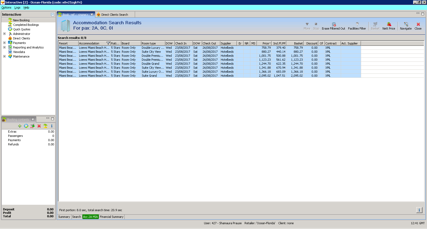The width and height of the screenshot is (427, 229).
Task: Click red X delete icon in Booking contents
Action: [x=39, y=126]
